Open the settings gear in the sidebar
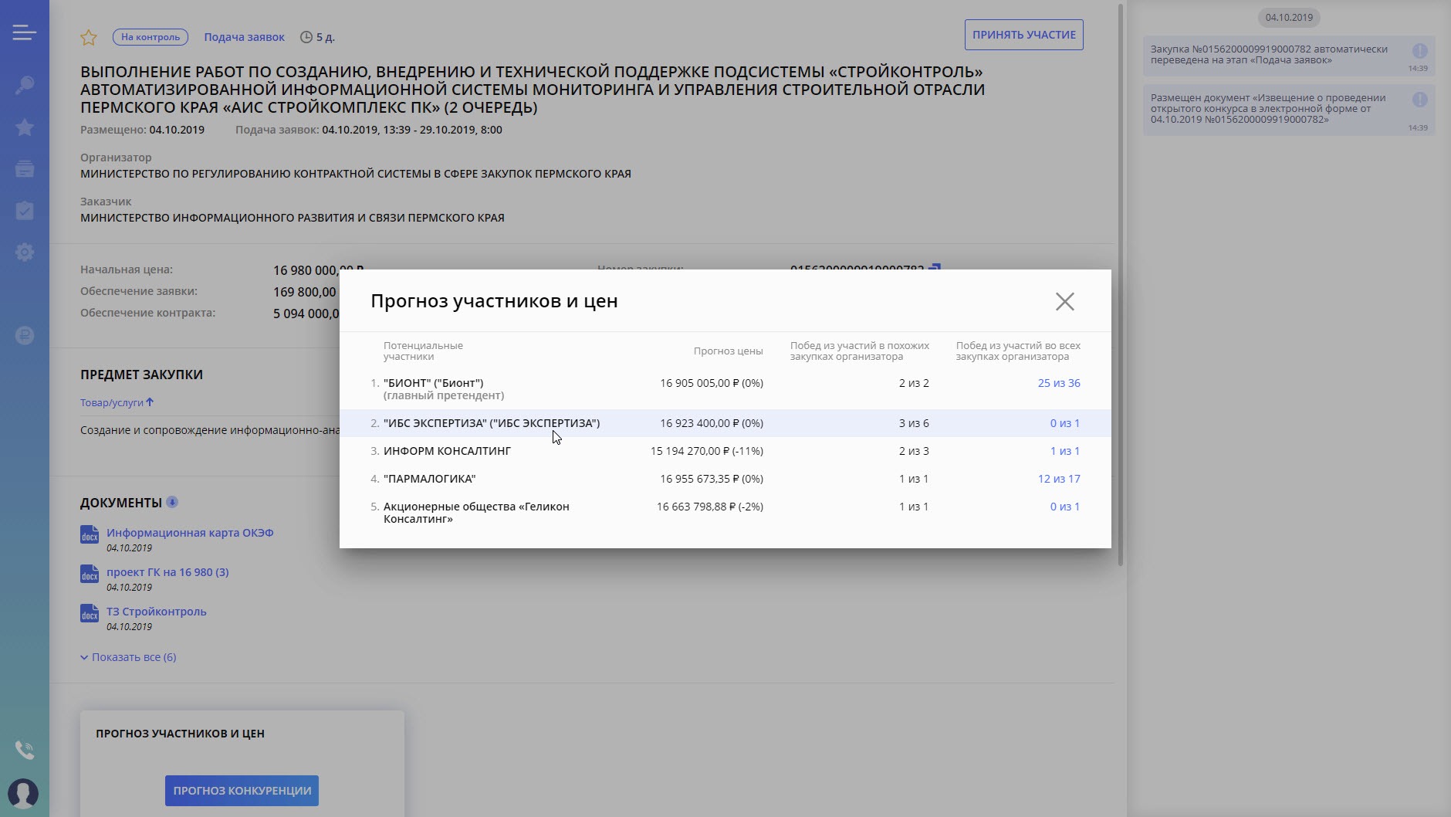 [x=25, y=253]
